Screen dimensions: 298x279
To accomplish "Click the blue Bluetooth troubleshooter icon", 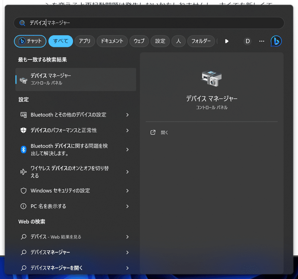I will 23,150.
